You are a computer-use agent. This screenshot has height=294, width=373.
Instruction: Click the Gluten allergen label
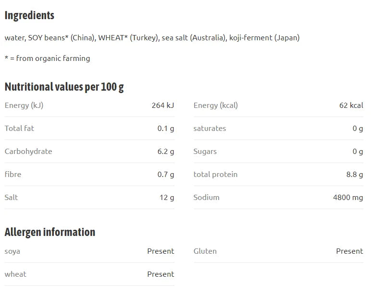pos(205,251)
